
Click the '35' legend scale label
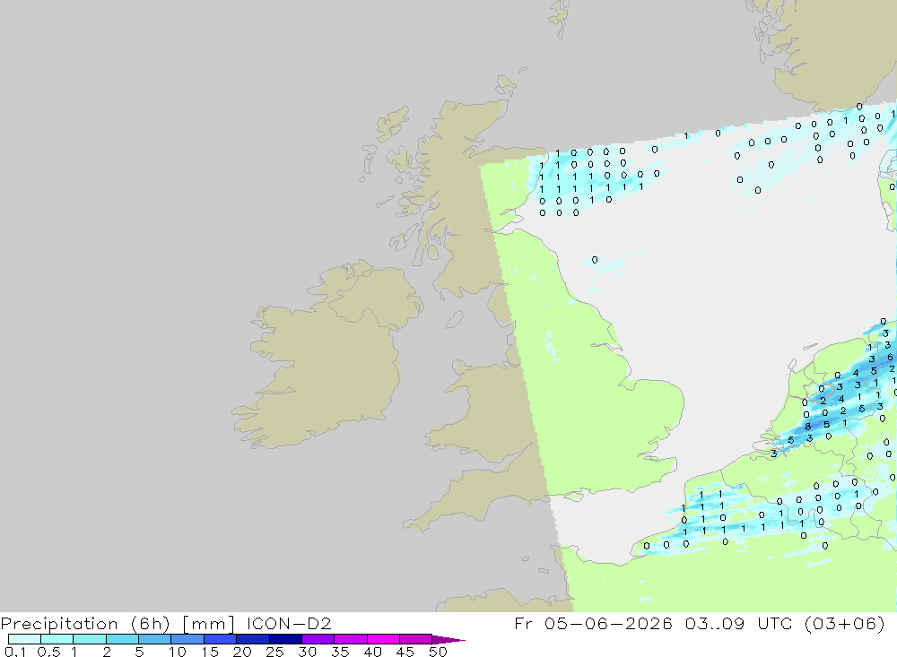click(x=340, y=652)
